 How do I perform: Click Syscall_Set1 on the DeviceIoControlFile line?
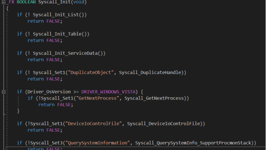pyautogui.click(x=46, y=123)
